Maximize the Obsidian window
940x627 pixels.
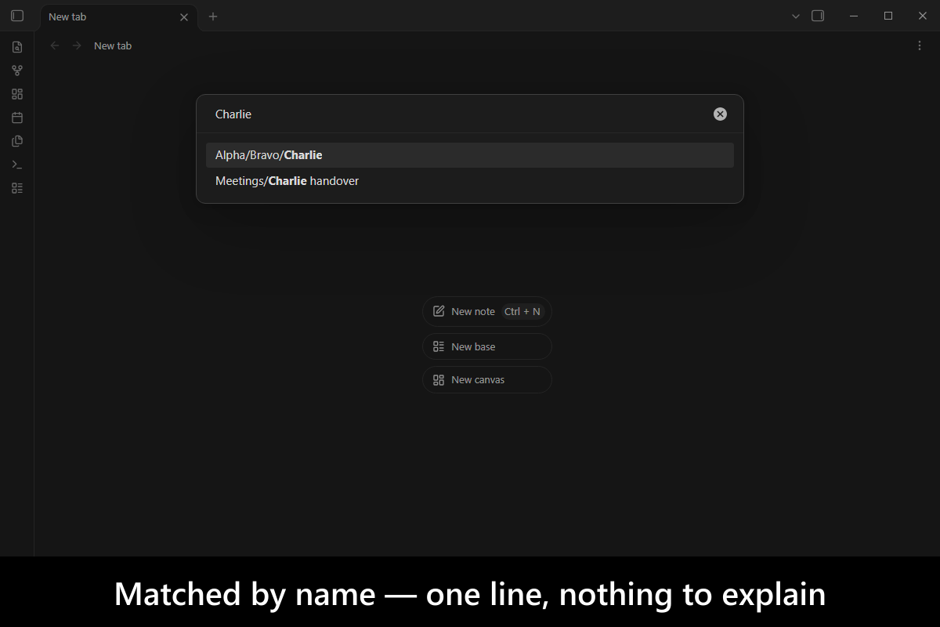click(888, 16)
